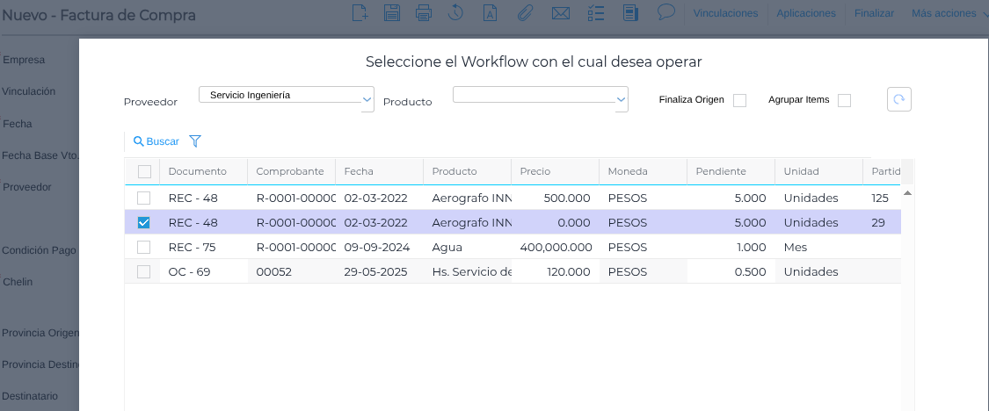The width and height of the screenshot is (989, 411).
Task: Click the Buscar search link
Action: point(156,141)
